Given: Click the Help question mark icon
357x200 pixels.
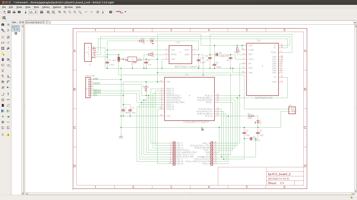Looking at the screenshot, I should [111, 12].
